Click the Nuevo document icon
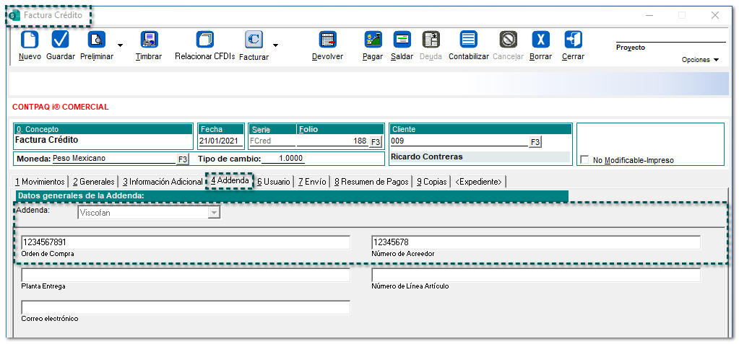The width and height of the screenshot is (739, 344). (30, 40)
